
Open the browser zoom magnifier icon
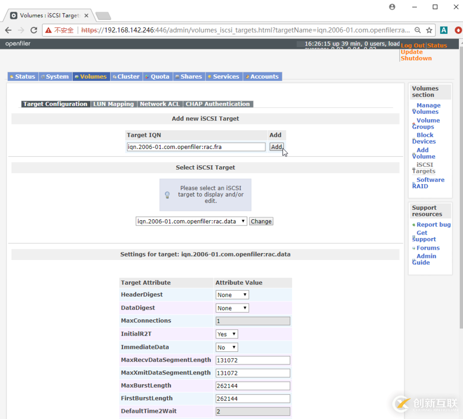click(x=417, y=30)
